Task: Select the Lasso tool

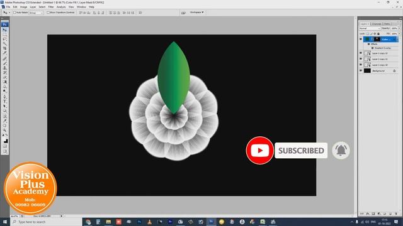Action: coord(5,39)
